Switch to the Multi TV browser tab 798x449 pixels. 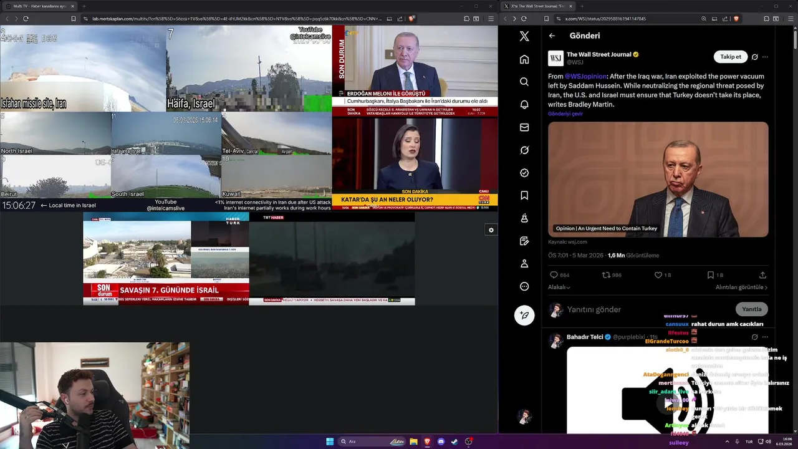(41, 6)
